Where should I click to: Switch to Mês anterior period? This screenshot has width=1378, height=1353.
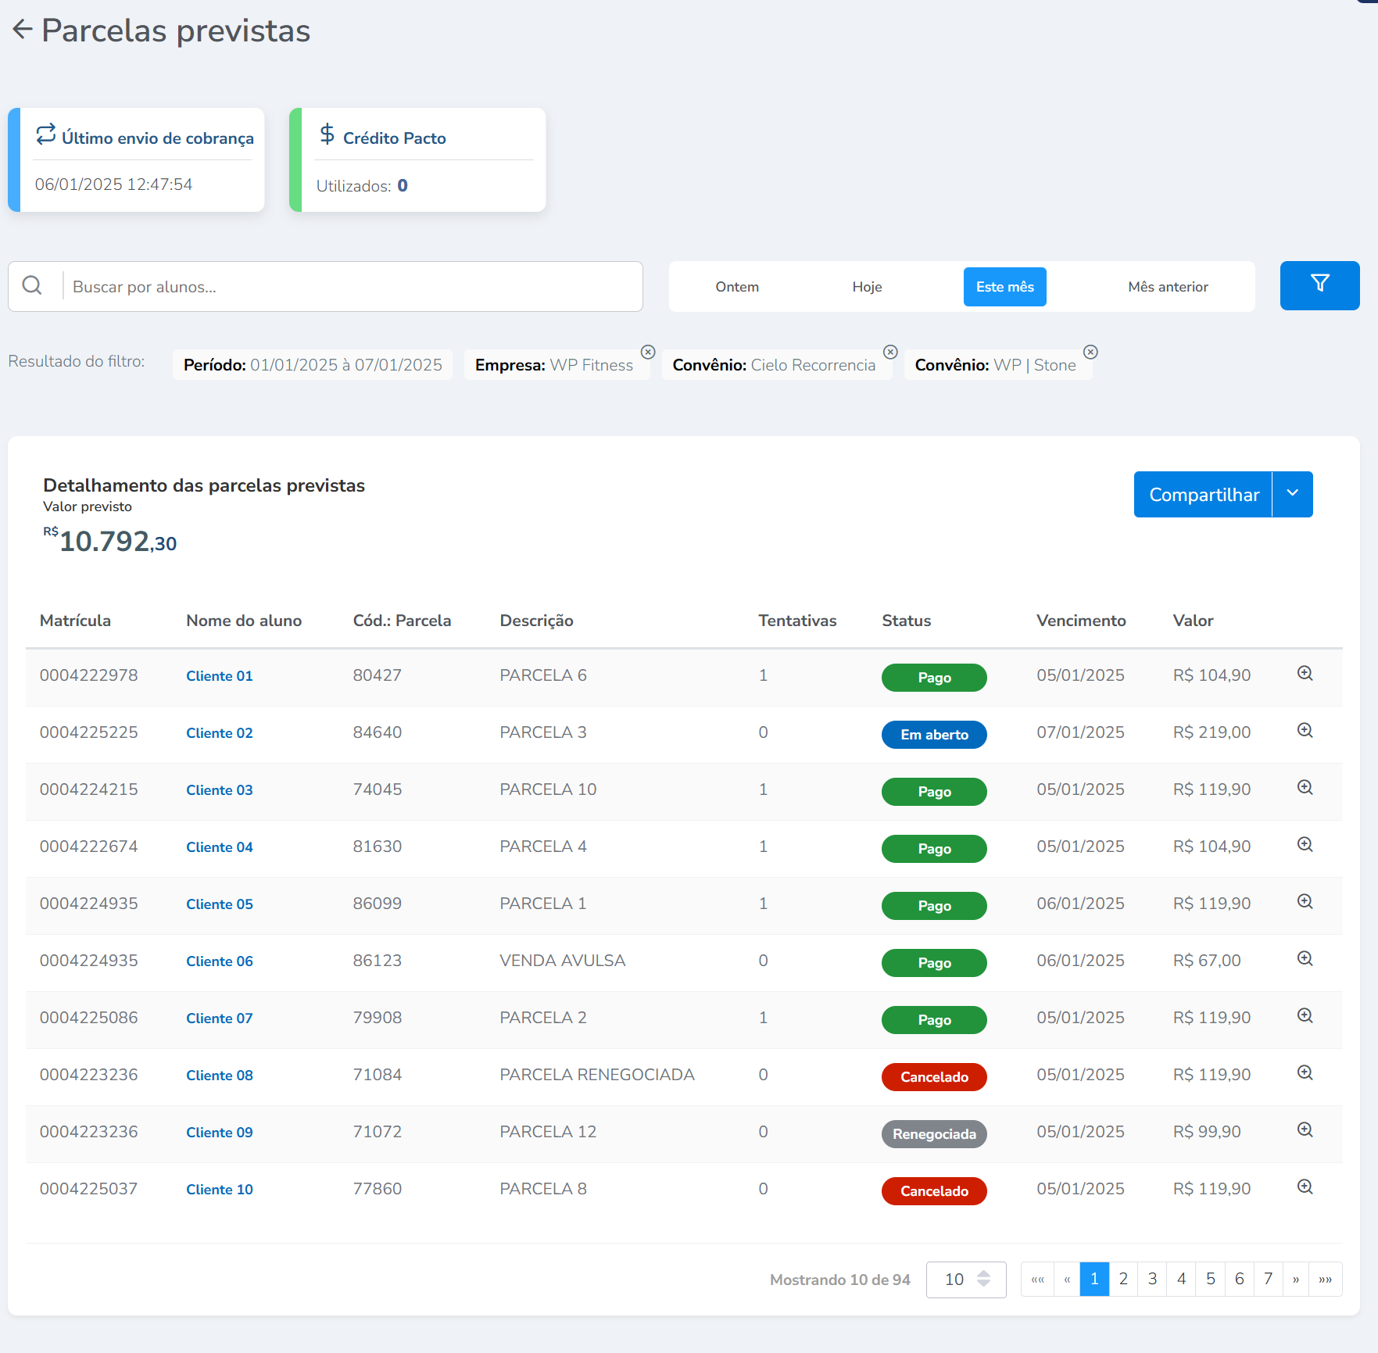tap(1167, 287)
